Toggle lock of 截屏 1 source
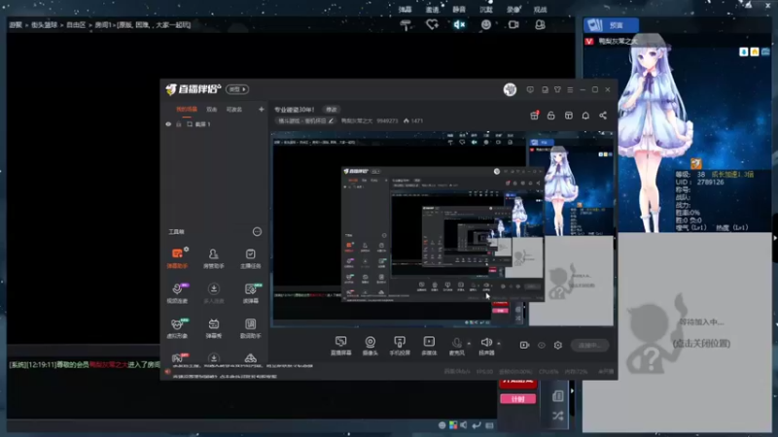 (179, 124)
